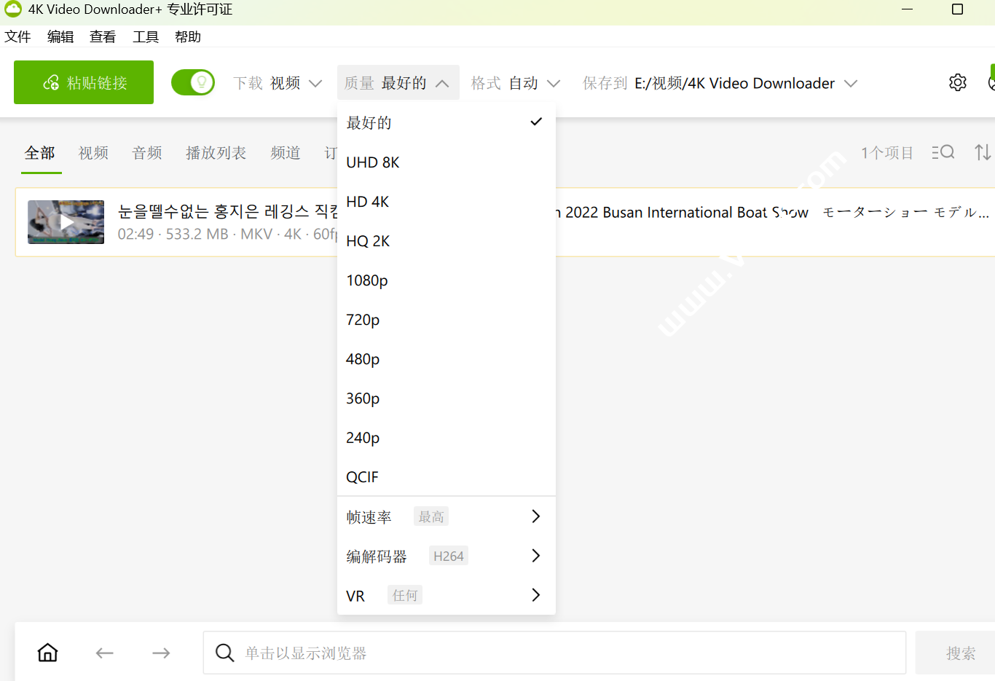Screen dimensions: 995x681
Task: Expand the 帧速率 frame rate submenu
Action: pyautogui.click(x=447, y=516)
